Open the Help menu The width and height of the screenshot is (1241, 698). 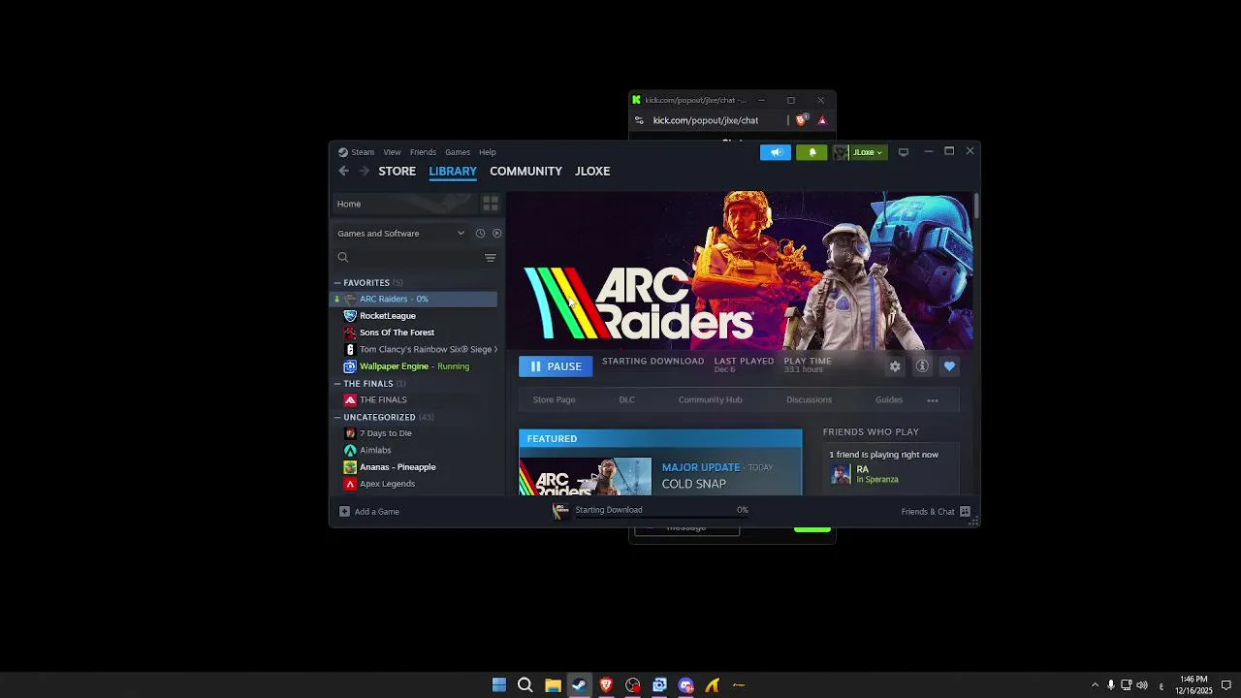488,152
